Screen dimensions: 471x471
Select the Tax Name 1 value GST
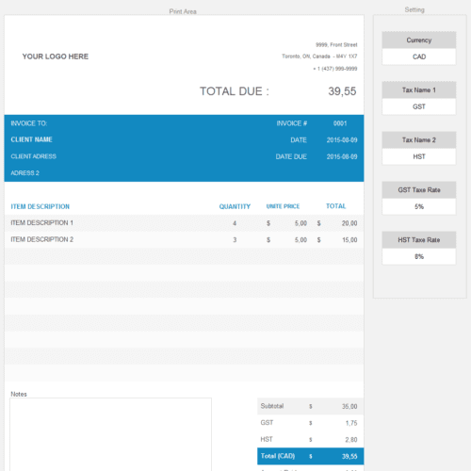[418, 106]
